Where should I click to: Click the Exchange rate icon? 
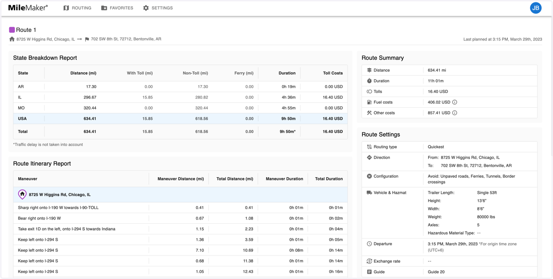[x=369, y=261]
